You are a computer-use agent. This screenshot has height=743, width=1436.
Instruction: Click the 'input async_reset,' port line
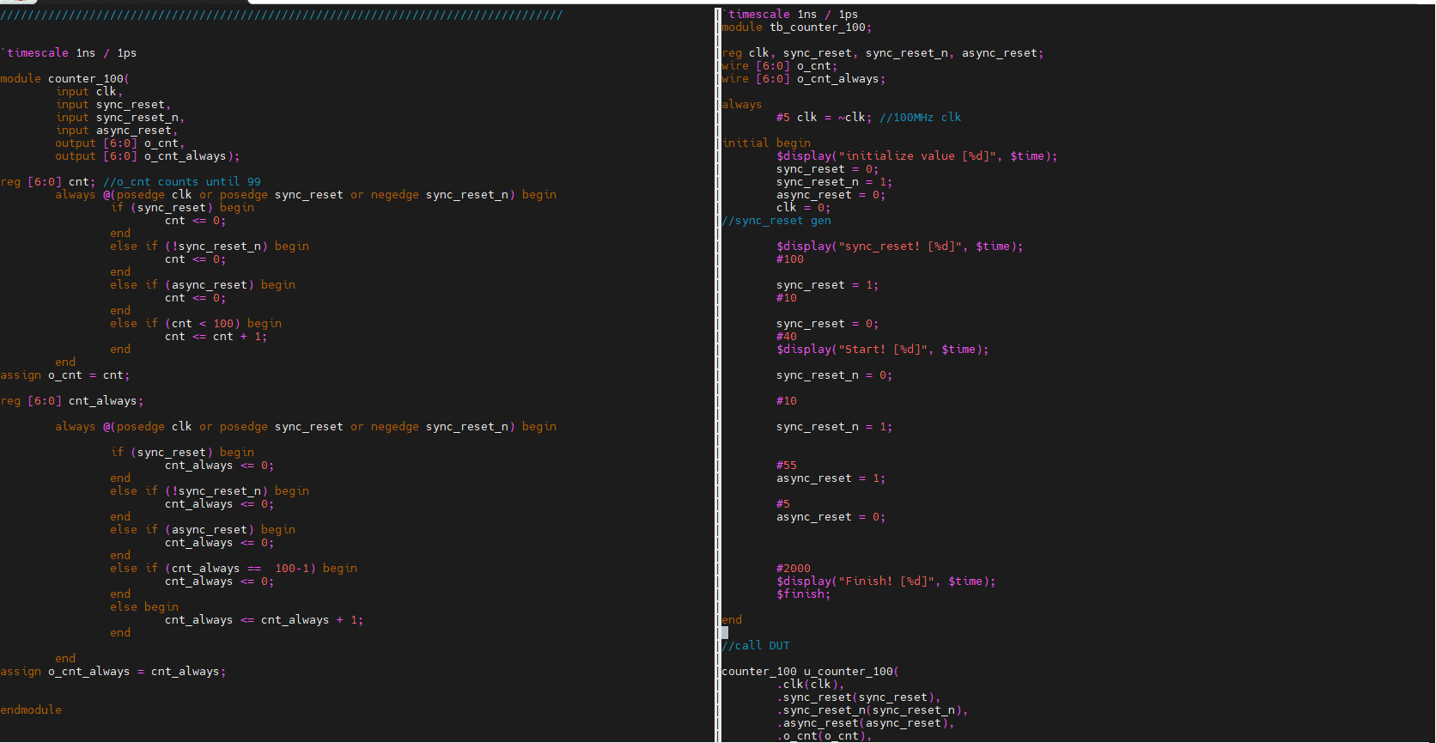point(117,131)
